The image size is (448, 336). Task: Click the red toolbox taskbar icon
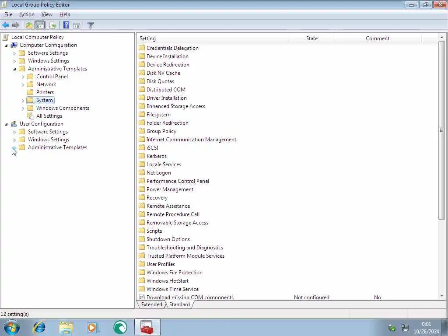pos(147,327)
